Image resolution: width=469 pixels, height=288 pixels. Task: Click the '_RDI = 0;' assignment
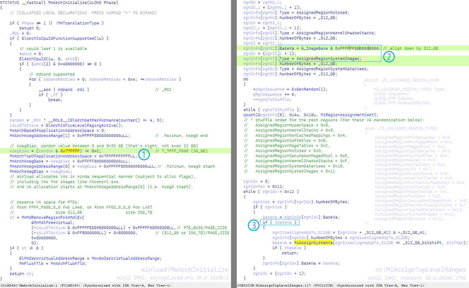(x=20, y=33)
